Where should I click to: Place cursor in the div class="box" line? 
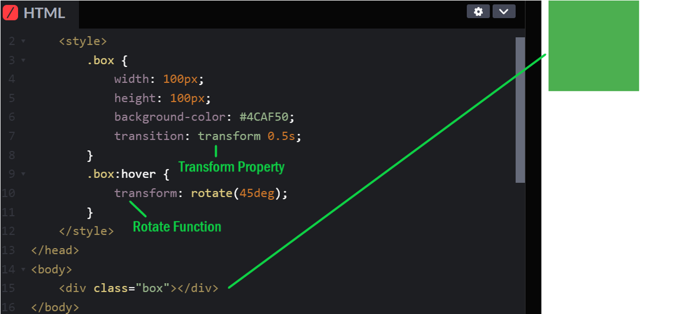point(138,288)
